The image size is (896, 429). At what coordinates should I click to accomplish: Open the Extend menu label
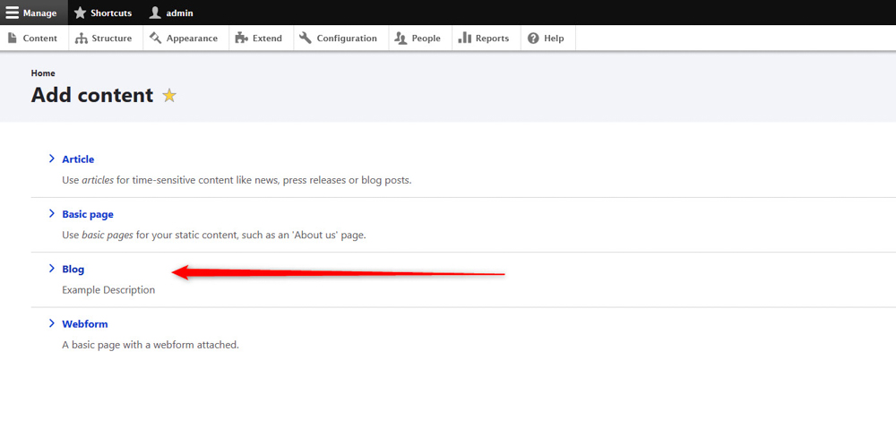click(267, 39)
